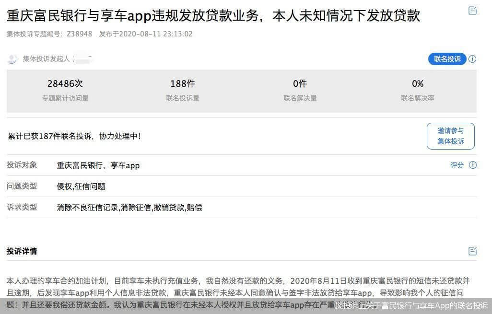Open the info icon next to 联名投诉
Viewport: 492px width, 314px height.
[x=472, y=59]
